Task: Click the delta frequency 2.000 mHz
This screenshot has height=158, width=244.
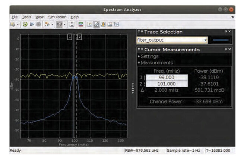Action: (166, 90)
